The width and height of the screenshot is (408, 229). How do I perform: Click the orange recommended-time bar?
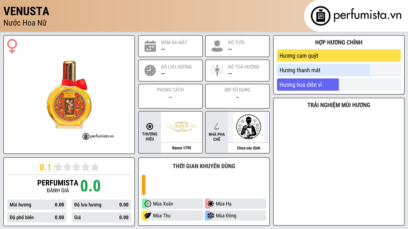point(143,185)
